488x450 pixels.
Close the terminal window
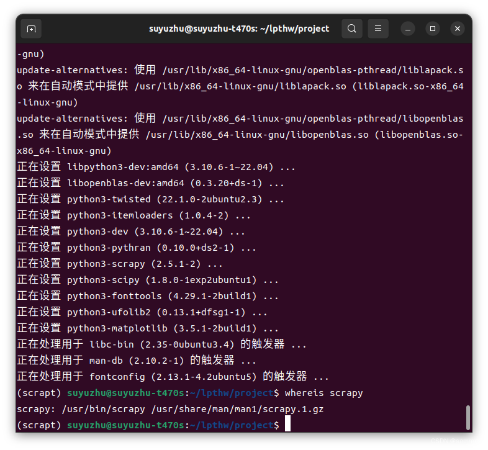click(458, 29)
